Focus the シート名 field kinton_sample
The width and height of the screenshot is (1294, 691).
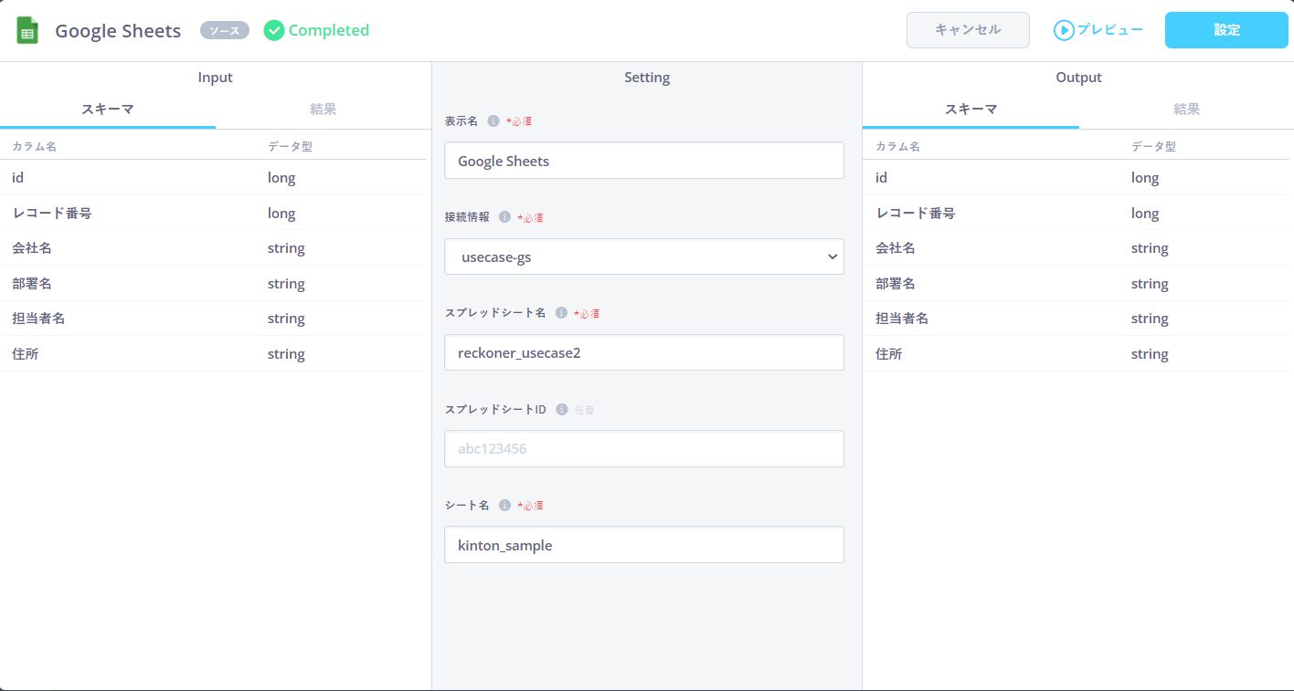(644, 545)
